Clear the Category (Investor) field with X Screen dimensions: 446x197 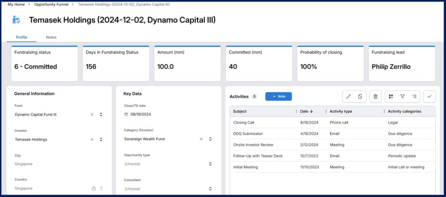[x=202, y=139]
